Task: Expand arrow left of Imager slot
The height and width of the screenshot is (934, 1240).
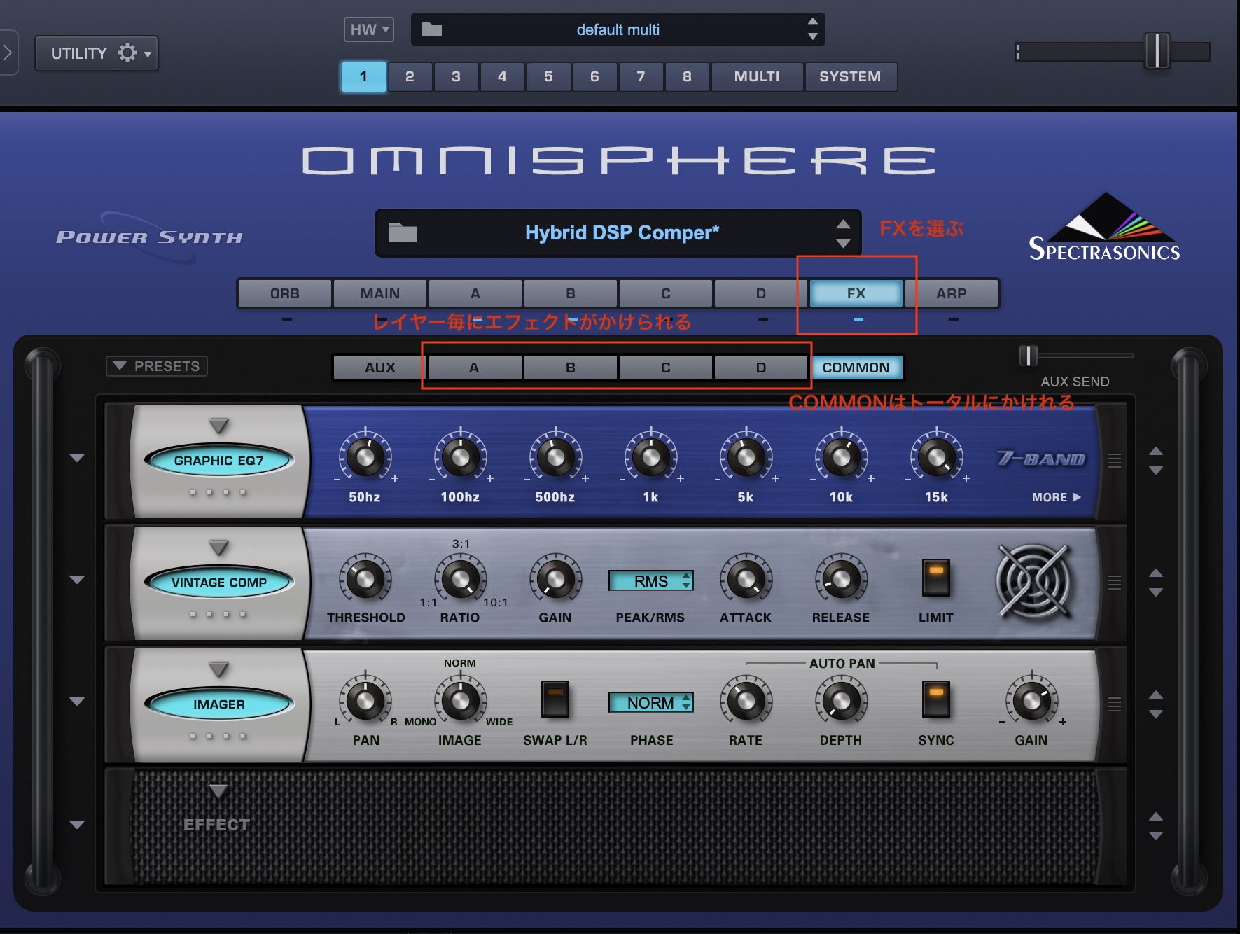Action: coord(77,702)
